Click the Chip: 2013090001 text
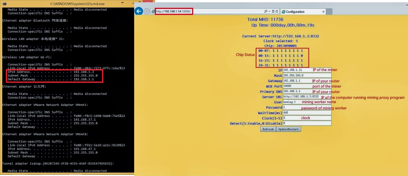 pos(280,46)
